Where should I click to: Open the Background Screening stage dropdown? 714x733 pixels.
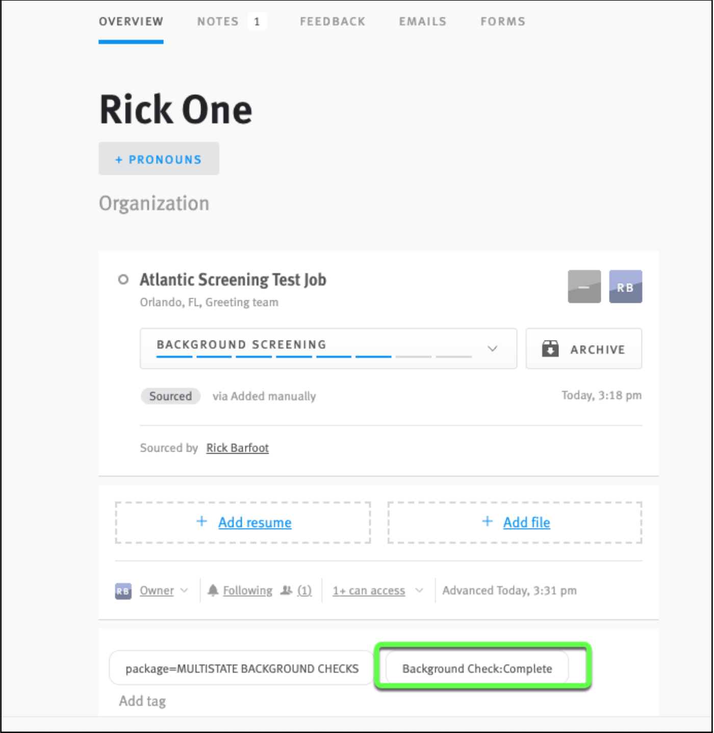coord(492,349)
